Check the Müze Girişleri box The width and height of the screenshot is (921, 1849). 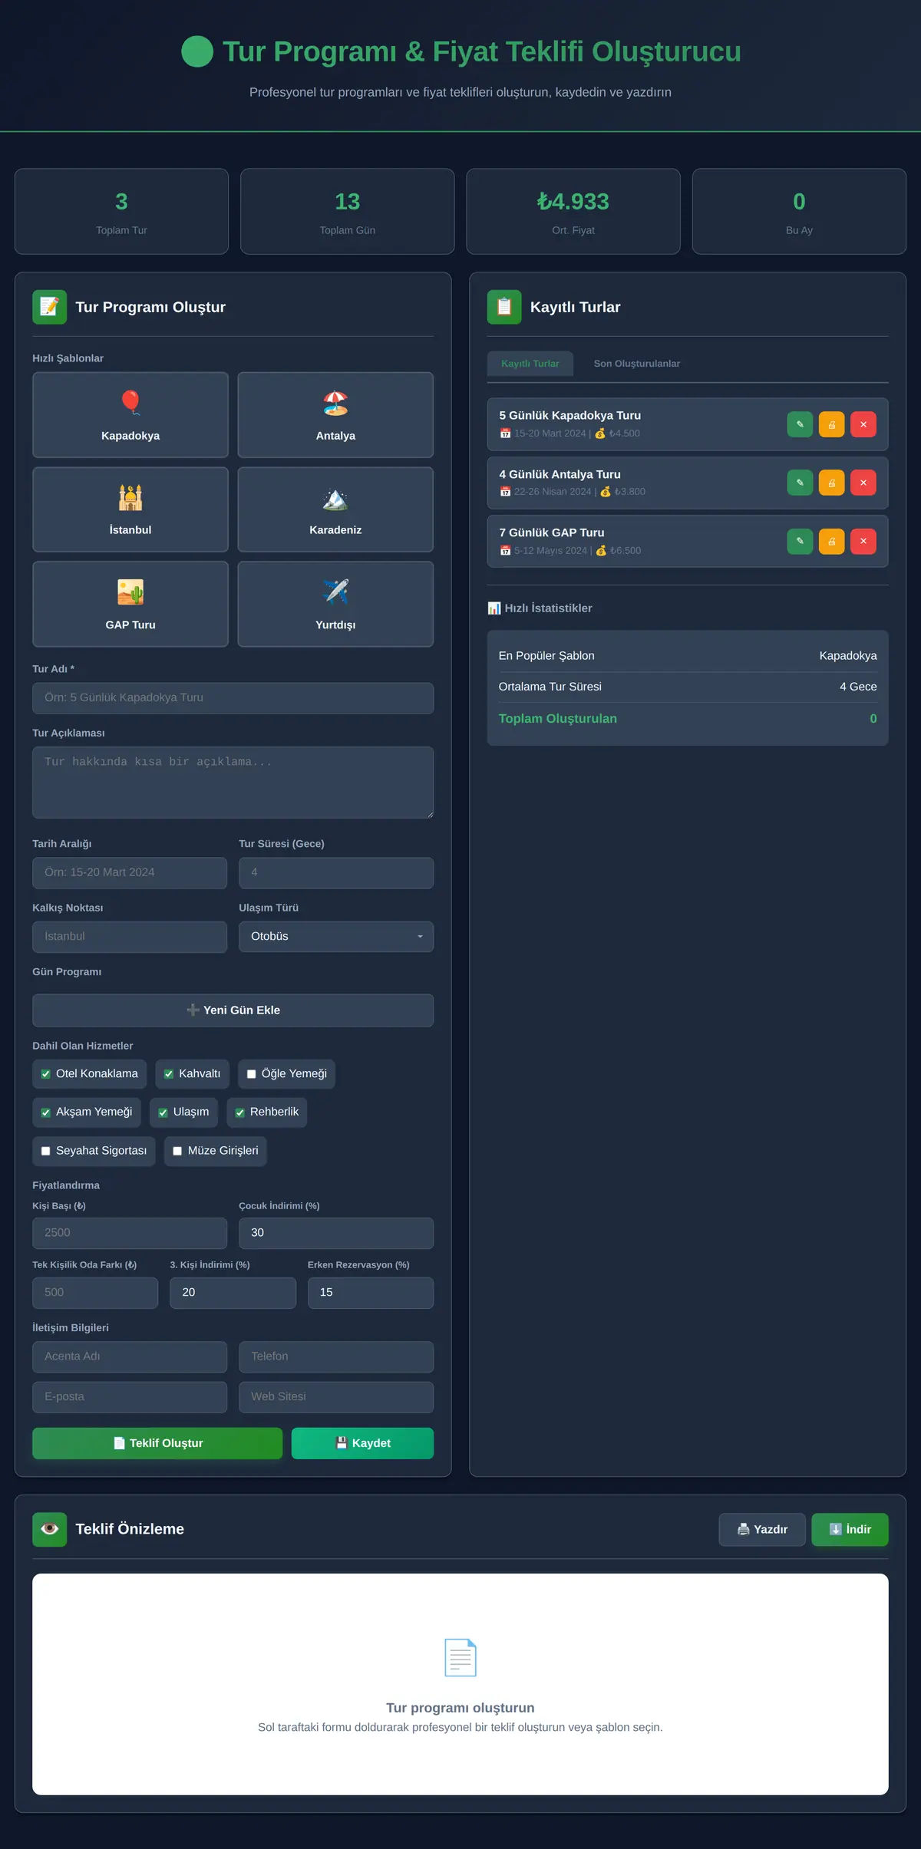[177, 1151]
